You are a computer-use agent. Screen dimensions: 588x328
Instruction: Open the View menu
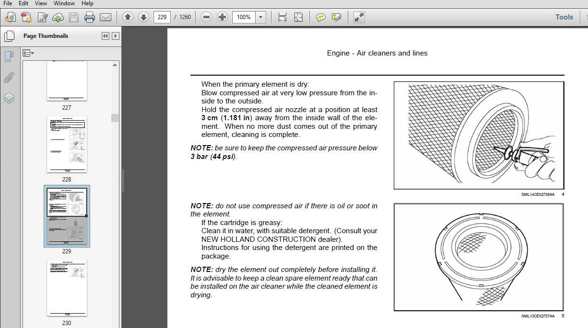(x=41, y=3)
